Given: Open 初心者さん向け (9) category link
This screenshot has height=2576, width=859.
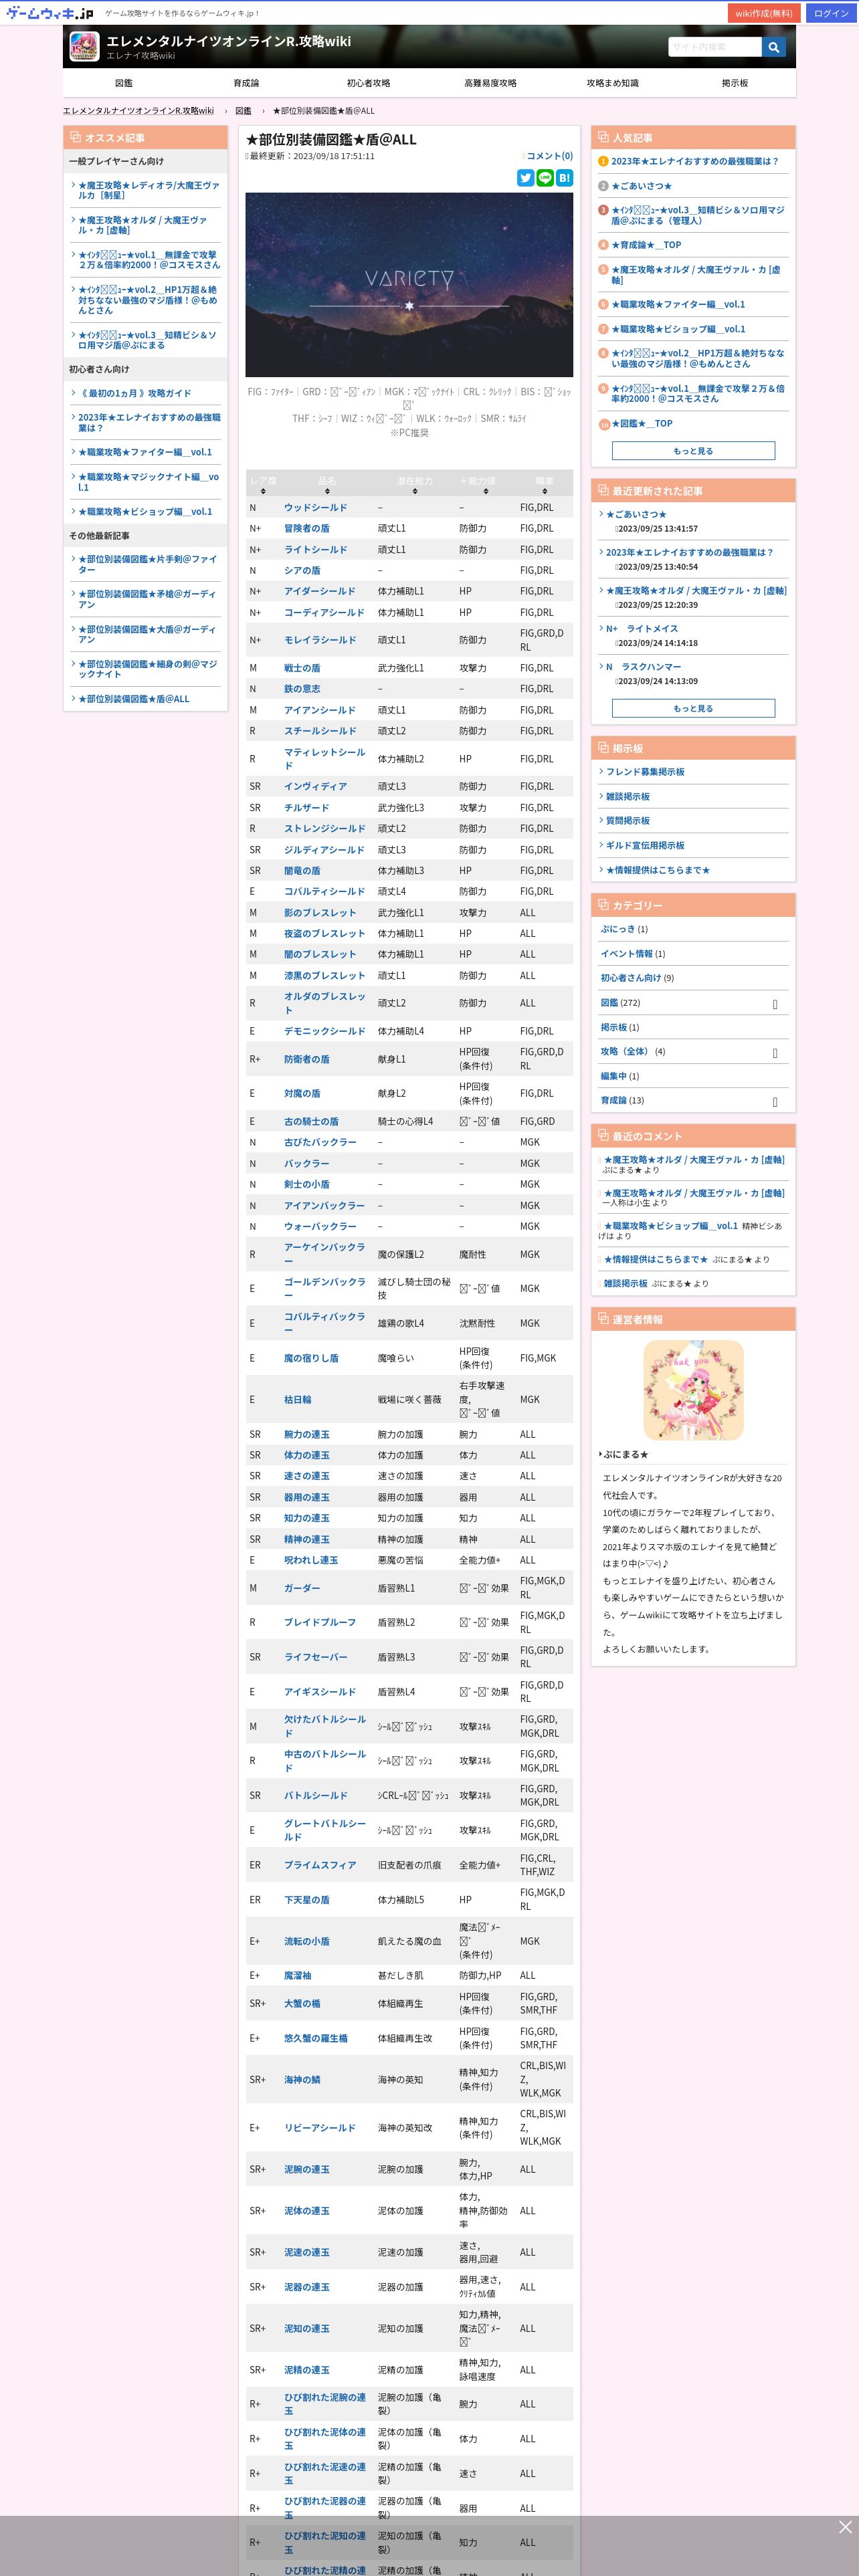Looking at the screenshot, I should (631, 978).
